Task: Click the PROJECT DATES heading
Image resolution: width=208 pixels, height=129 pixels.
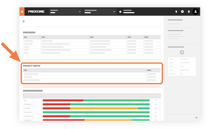Action: 31,66
